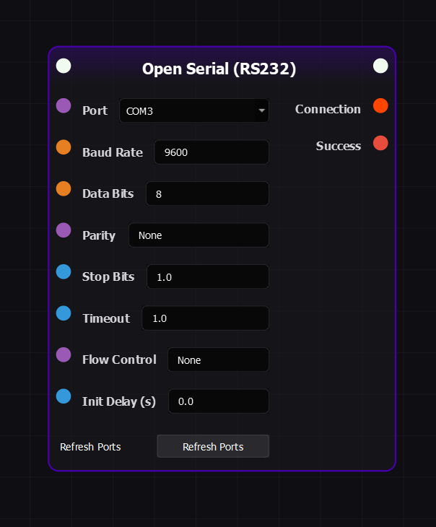
Task: Click the orange Data Bits pin
Action: pos(64,189)
